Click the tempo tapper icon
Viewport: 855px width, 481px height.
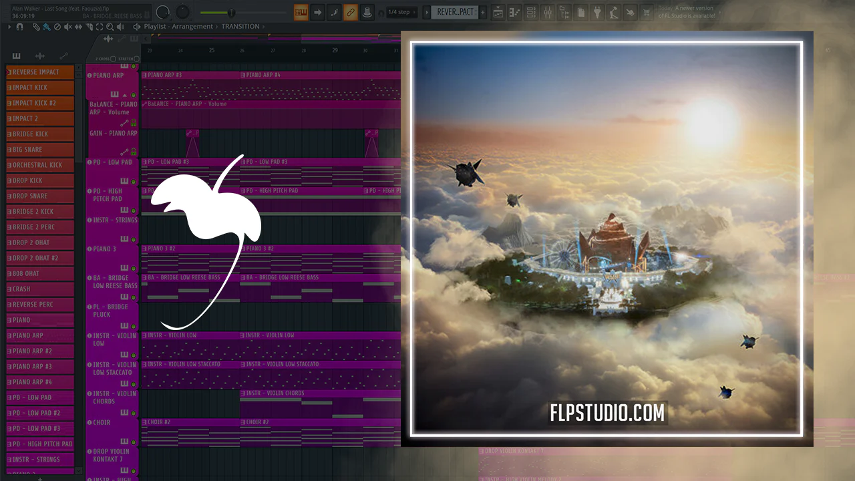point(614,12)
